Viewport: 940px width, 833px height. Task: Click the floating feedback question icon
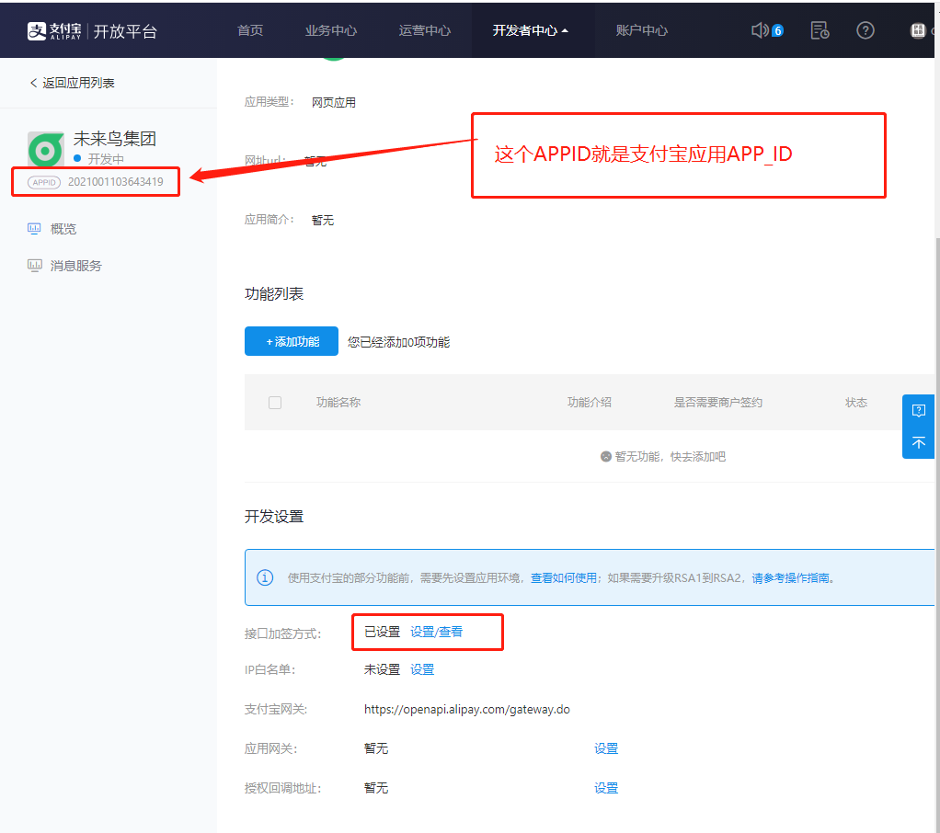pos(918,410)
